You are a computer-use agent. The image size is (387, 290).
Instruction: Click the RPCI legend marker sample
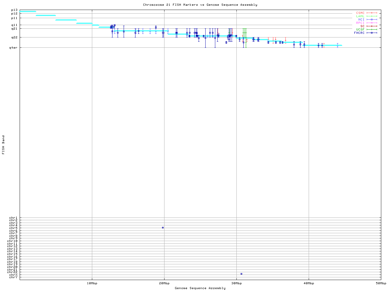(x=372, y=23)
